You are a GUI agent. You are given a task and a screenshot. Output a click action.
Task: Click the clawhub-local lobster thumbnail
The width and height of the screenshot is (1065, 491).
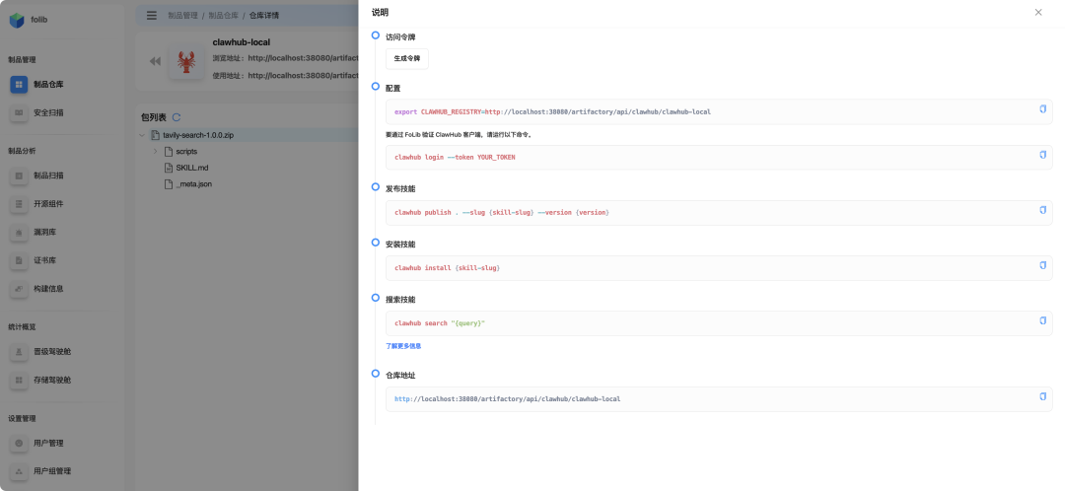[x=186, y=62]
